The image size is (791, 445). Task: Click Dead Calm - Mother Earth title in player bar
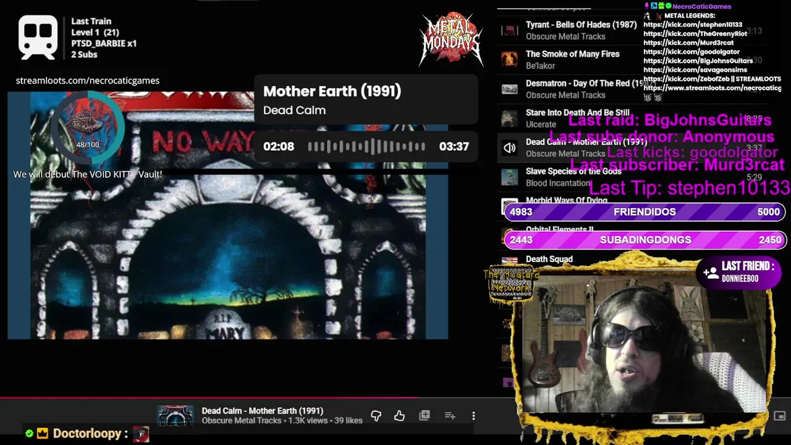262,410
